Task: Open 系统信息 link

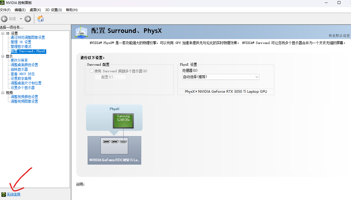Action: pos(14,194)
